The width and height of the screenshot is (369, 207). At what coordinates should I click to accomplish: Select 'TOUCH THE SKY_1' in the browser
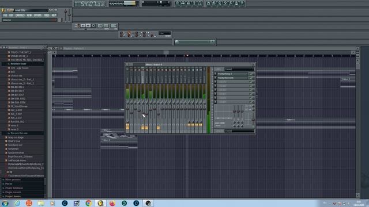[x=21, y=52]
